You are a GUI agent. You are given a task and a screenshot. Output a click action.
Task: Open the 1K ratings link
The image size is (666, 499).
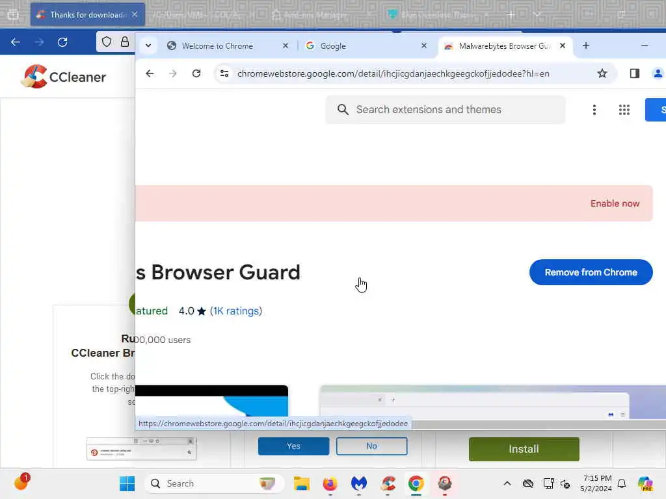coord(235,311)
